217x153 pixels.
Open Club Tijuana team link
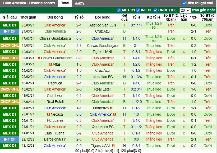tap(55, 133)
